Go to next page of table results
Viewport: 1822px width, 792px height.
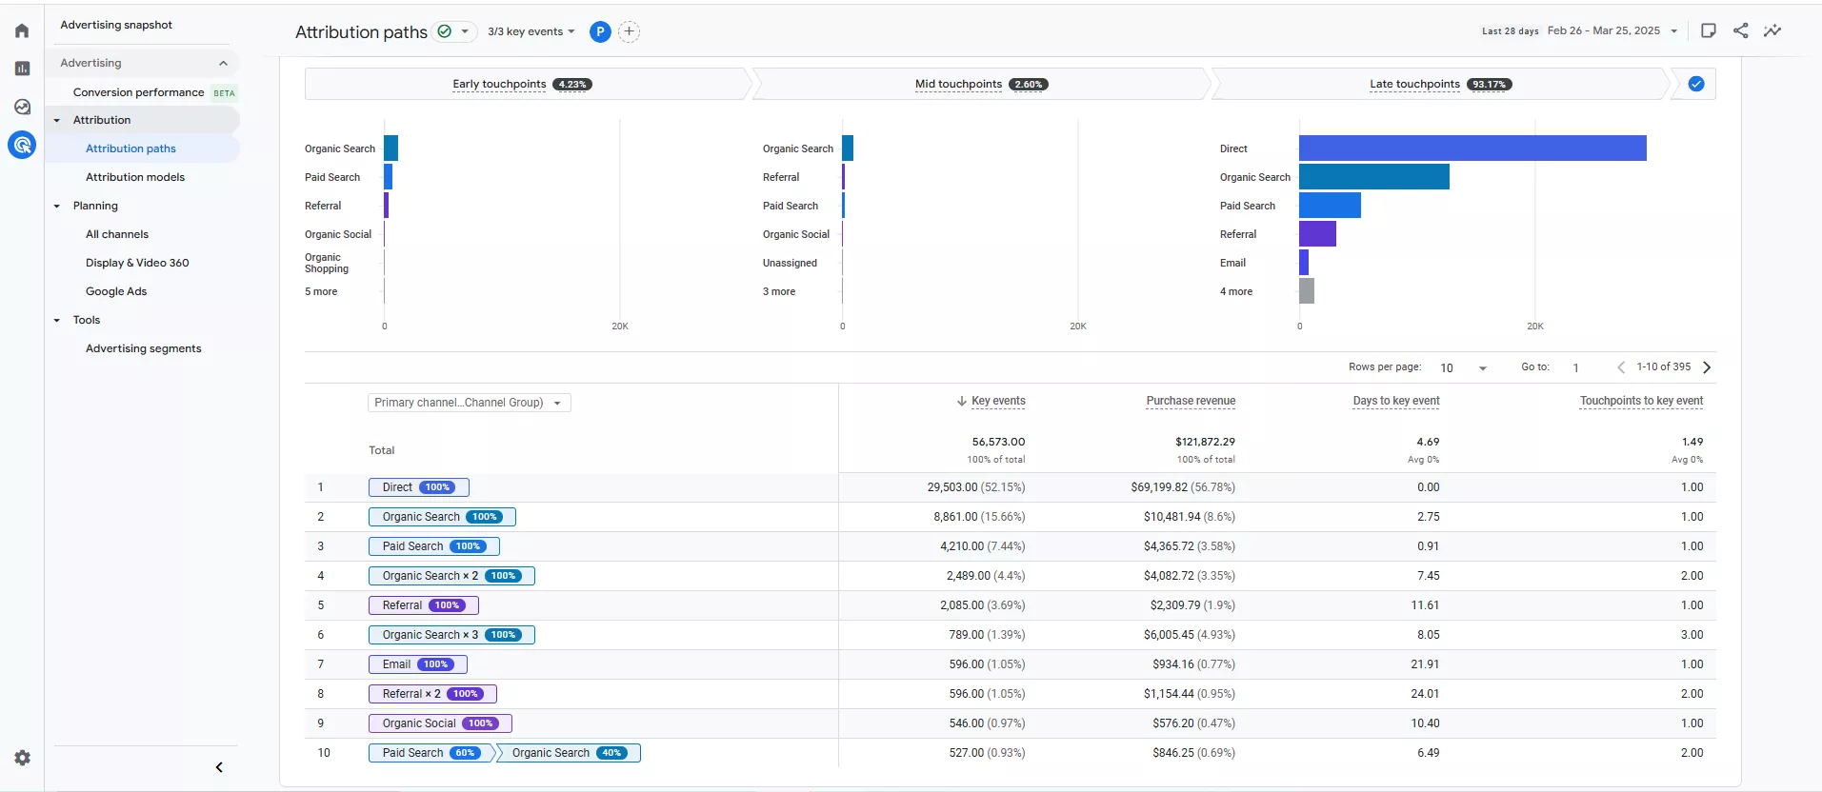(x=1707, y=367)
